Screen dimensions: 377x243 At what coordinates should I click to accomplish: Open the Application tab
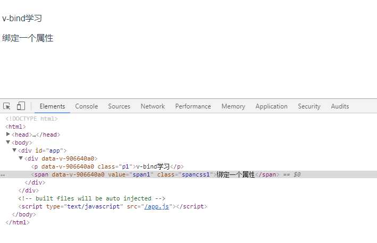click(x=271, y=106)
